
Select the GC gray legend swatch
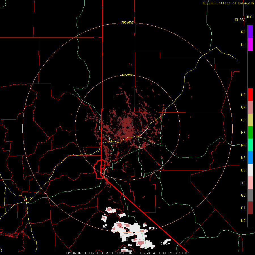pyautogui.click(x=250, y=195)
